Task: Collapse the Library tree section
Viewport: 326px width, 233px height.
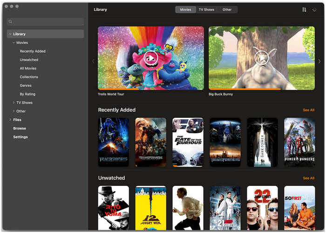Action: pos(10,34)
